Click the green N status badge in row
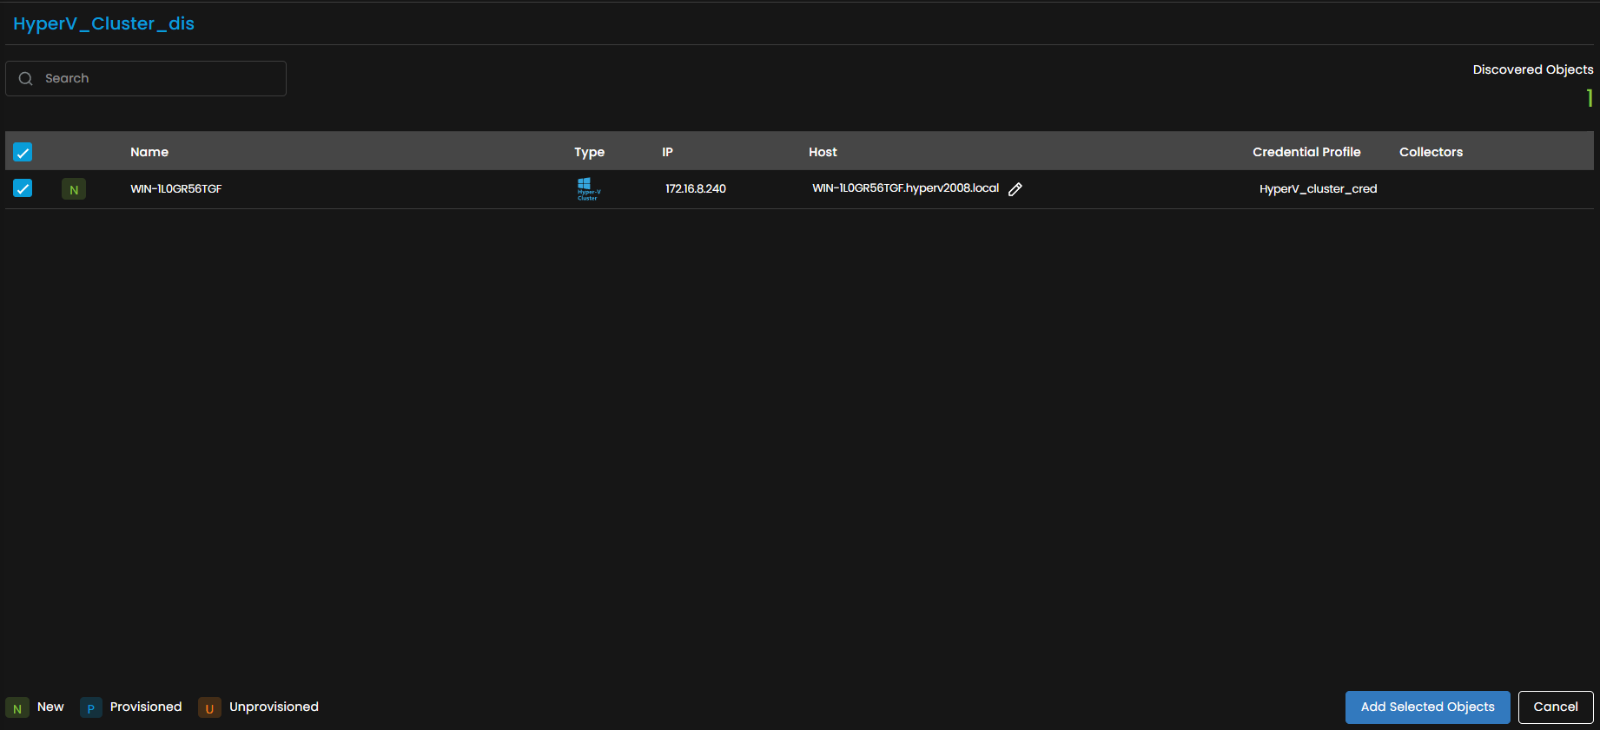Screen dimensions: 1600x730 point(74,189)
